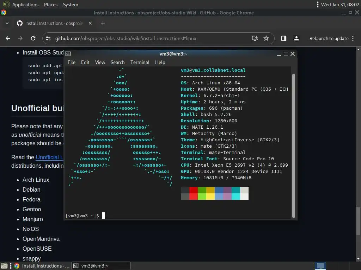Click the panel handle beside the clock
This screenshot has width=361, height=270.
[318, 5]
